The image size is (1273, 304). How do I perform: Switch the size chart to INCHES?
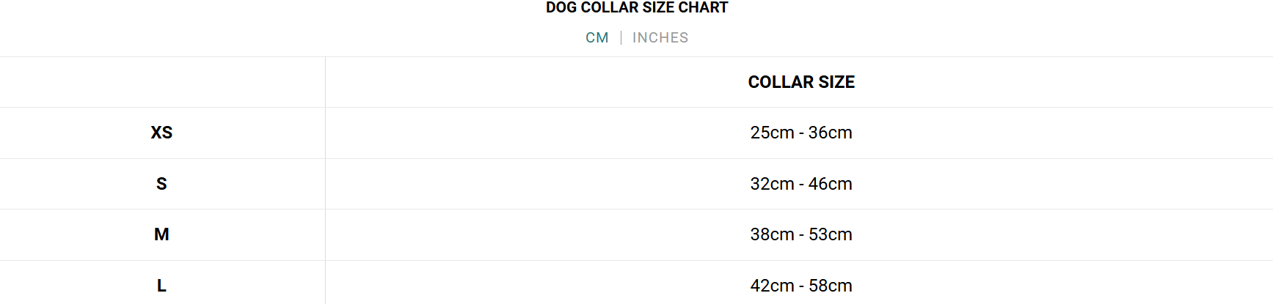(660, 38)
